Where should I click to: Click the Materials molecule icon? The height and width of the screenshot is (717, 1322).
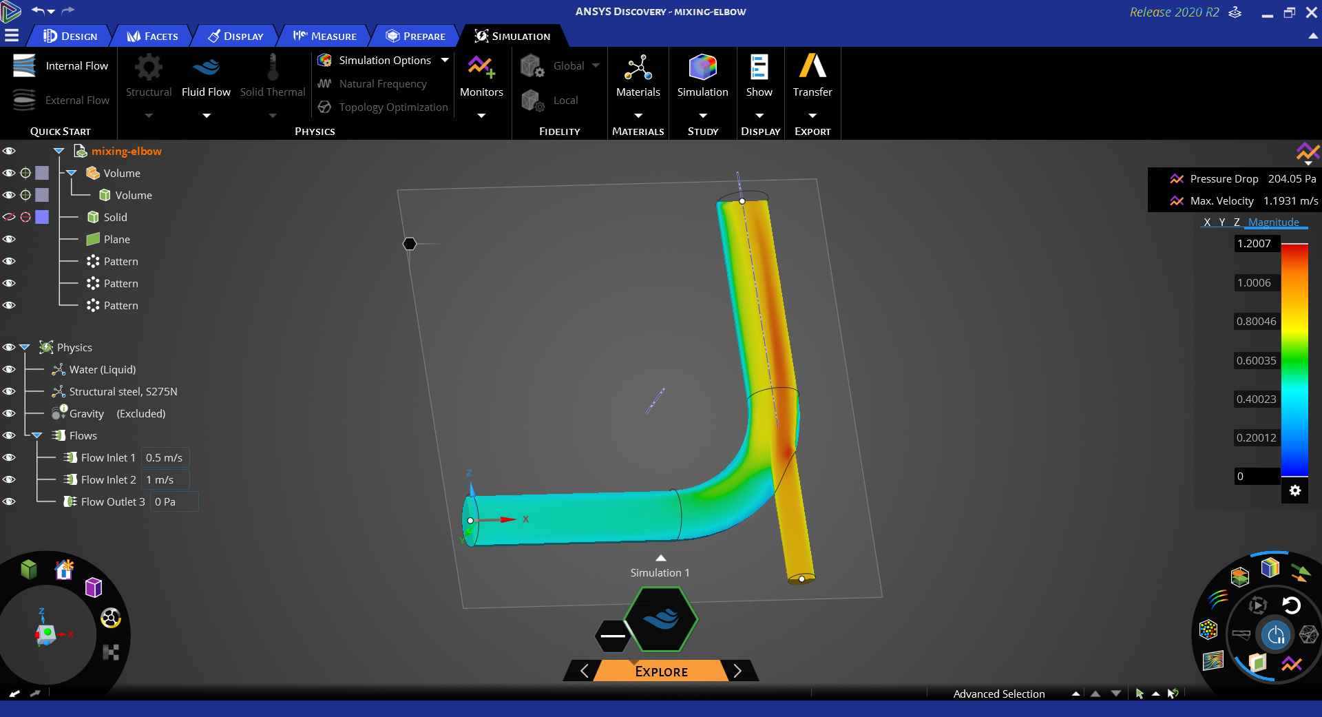coord(638,67)
